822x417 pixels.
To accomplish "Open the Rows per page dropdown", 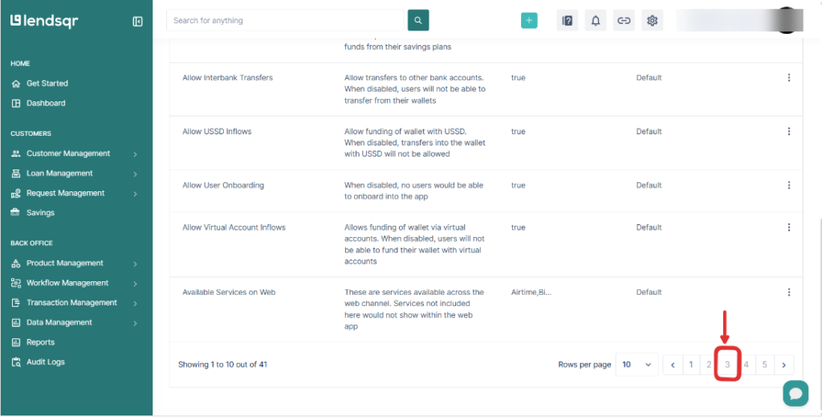I will tap(637, 365).
